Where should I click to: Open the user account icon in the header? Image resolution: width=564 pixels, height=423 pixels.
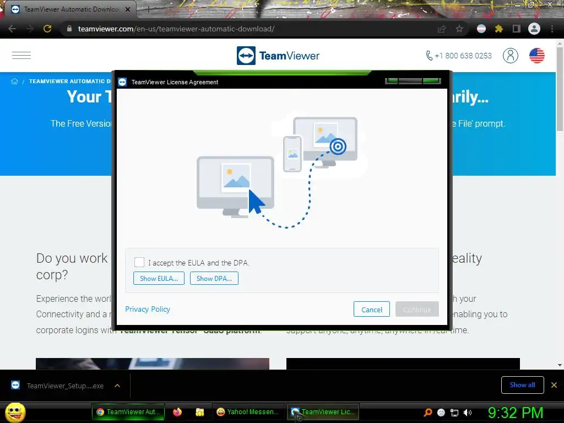511,56
